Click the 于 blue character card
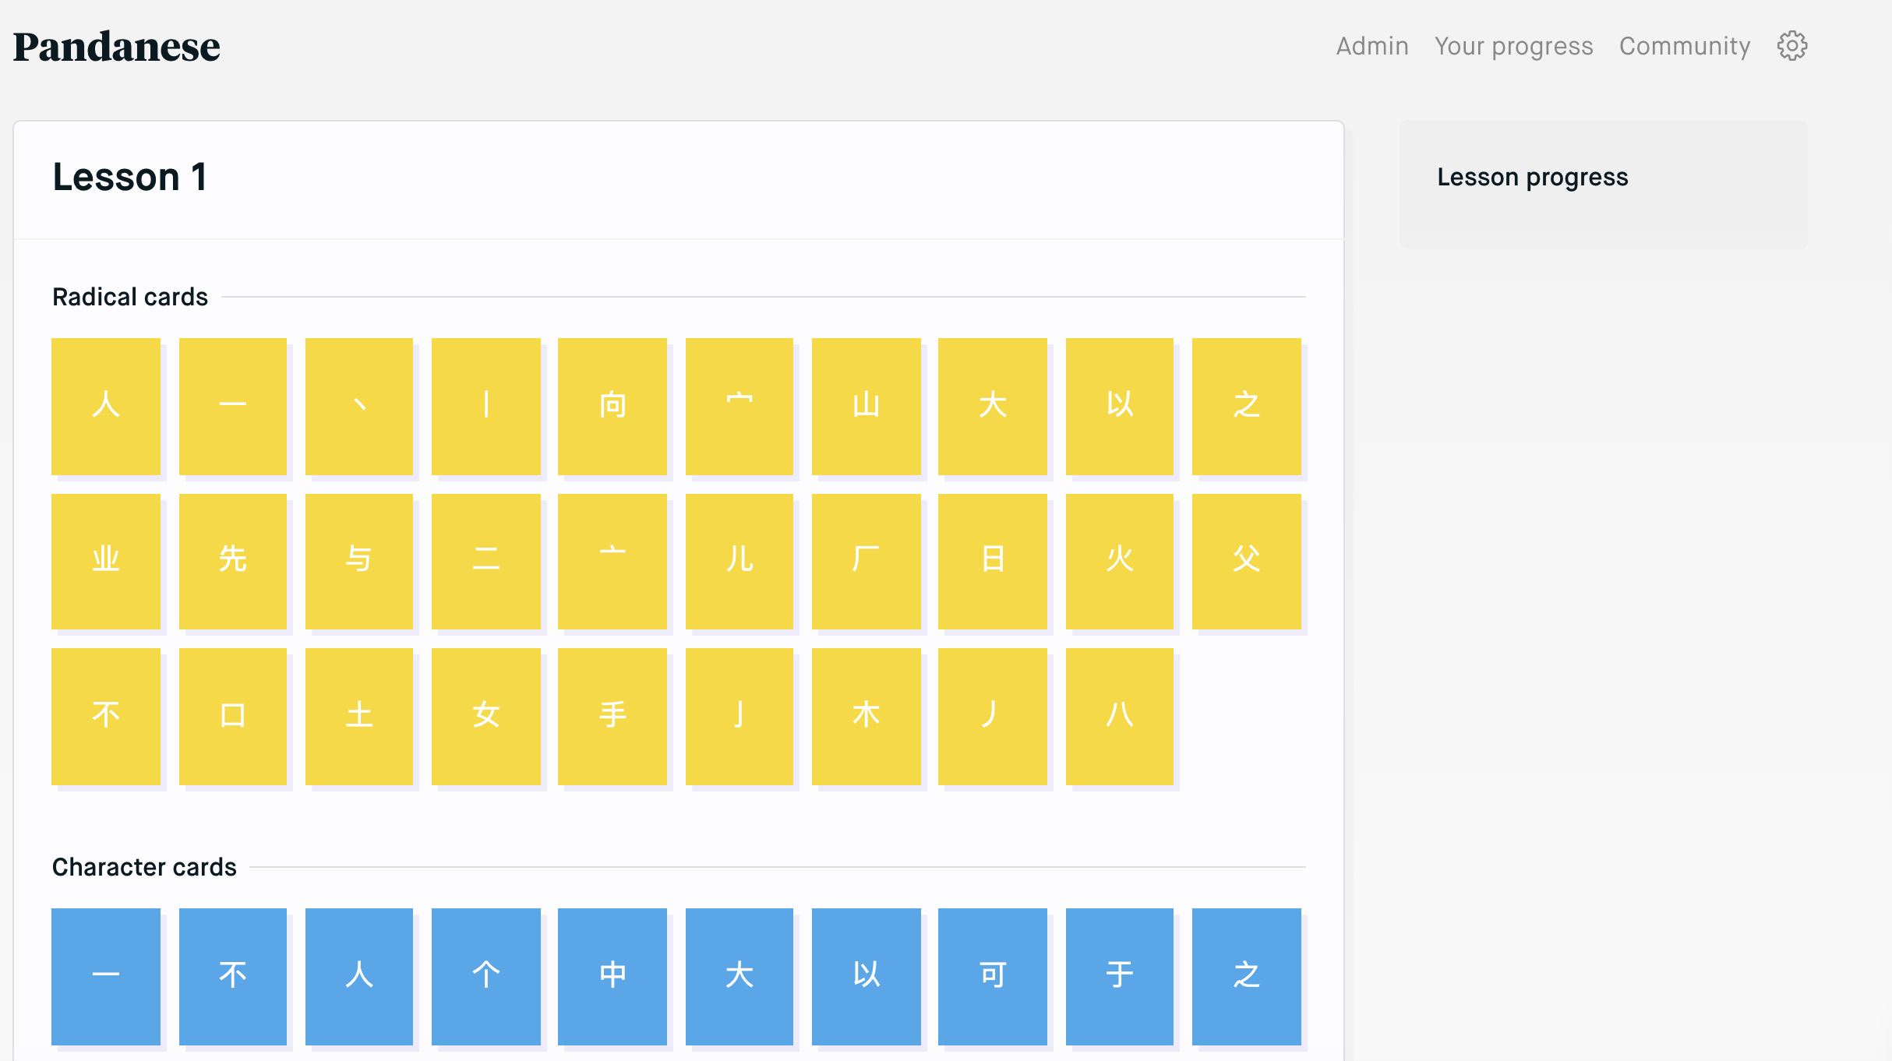The width and height of the screenshot is (1892, 1061). (1119, 975)
